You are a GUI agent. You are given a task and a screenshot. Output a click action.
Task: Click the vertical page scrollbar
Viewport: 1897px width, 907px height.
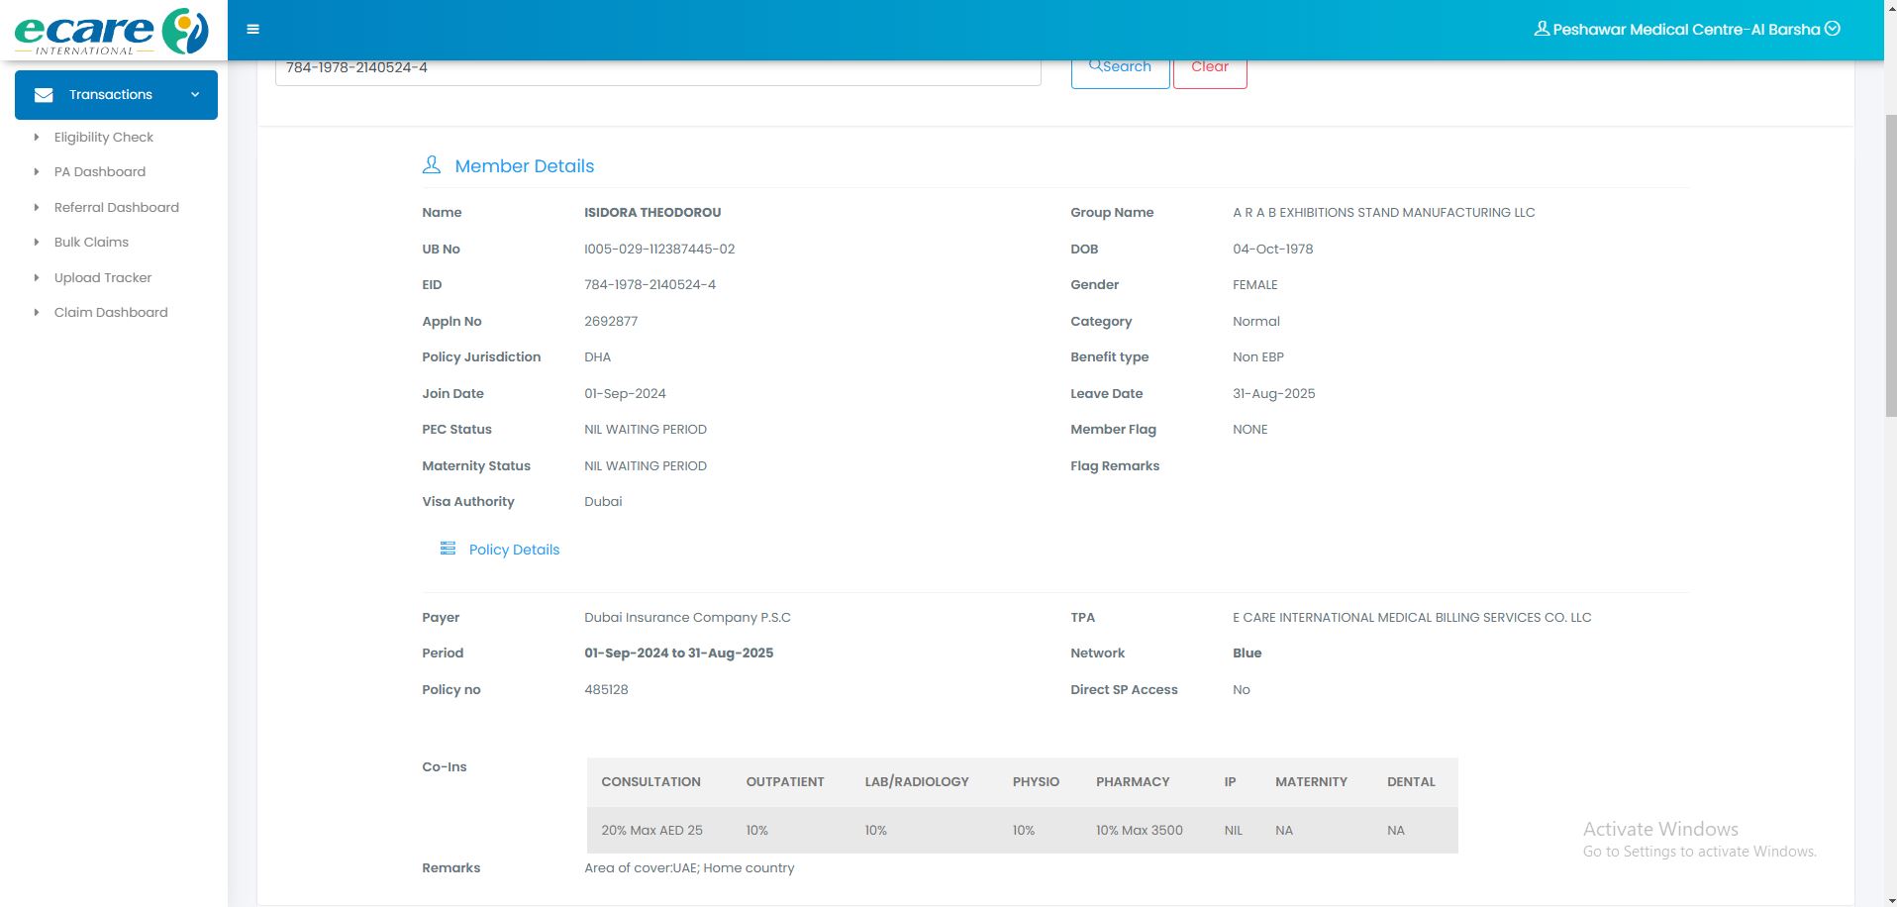(1889, 267)
